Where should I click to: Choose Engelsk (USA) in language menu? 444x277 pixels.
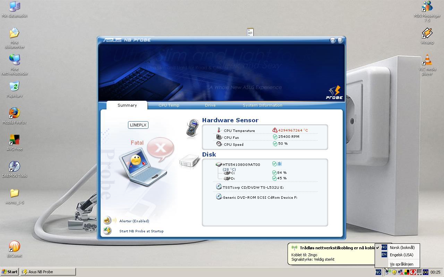pos(397,255)
